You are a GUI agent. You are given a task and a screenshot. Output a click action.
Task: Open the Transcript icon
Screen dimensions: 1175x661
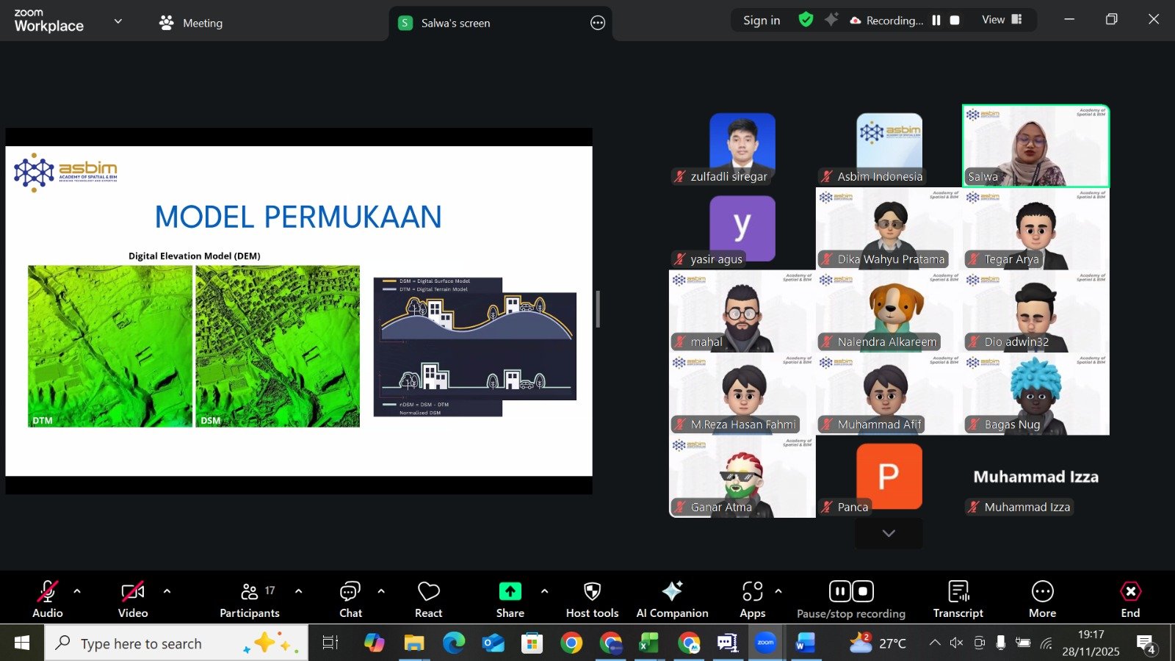[x=958, y=592]
